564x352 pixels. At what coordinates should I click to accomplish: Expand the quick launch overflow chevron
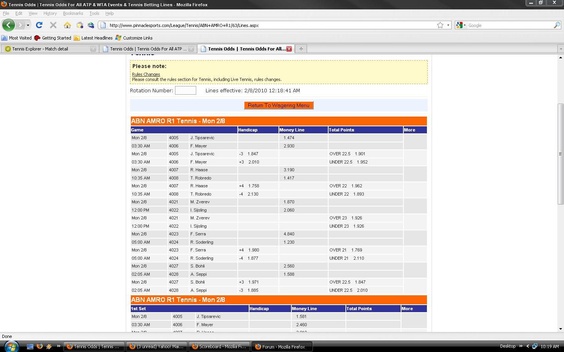58,346
